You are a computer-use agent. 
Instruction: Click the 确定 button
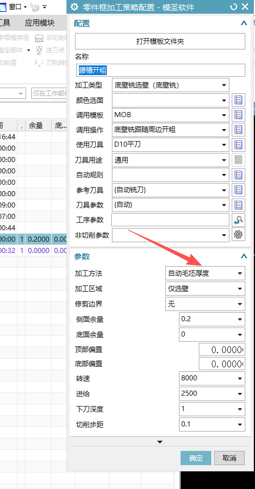point(196,458)
